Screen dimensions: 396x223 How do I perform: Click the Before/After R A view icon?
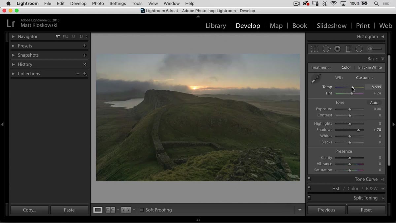110,210
